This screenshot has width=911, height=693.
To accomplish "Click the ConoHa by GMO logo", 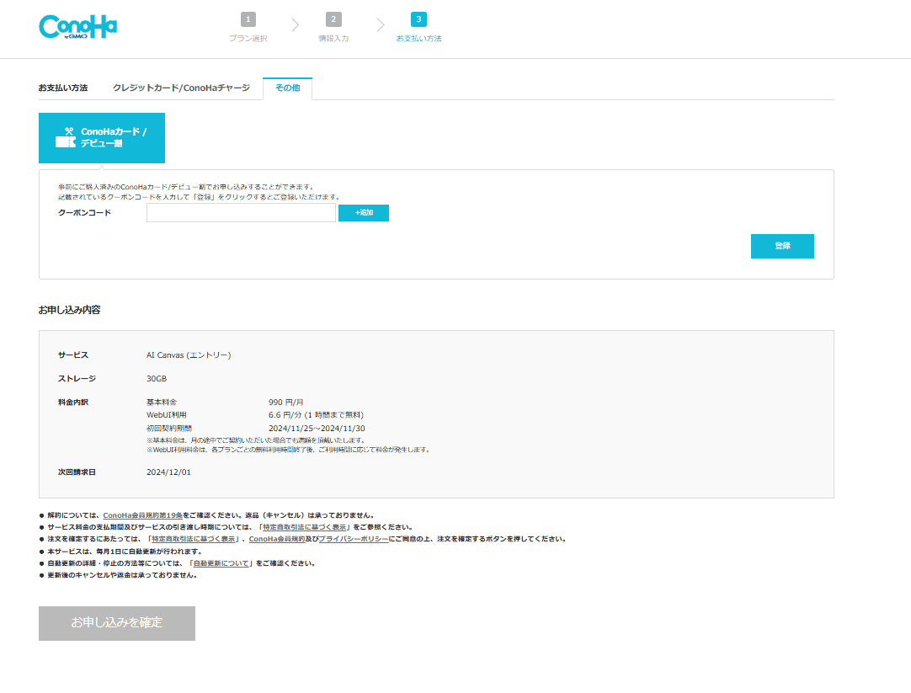I will (77, 27).
